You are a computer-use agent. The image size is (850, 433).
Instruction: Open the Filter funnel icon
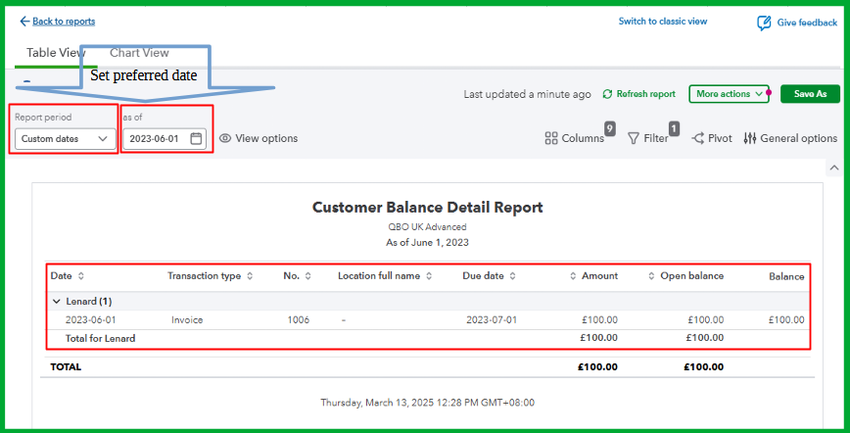pyautogui.click(x=634, y=139)
